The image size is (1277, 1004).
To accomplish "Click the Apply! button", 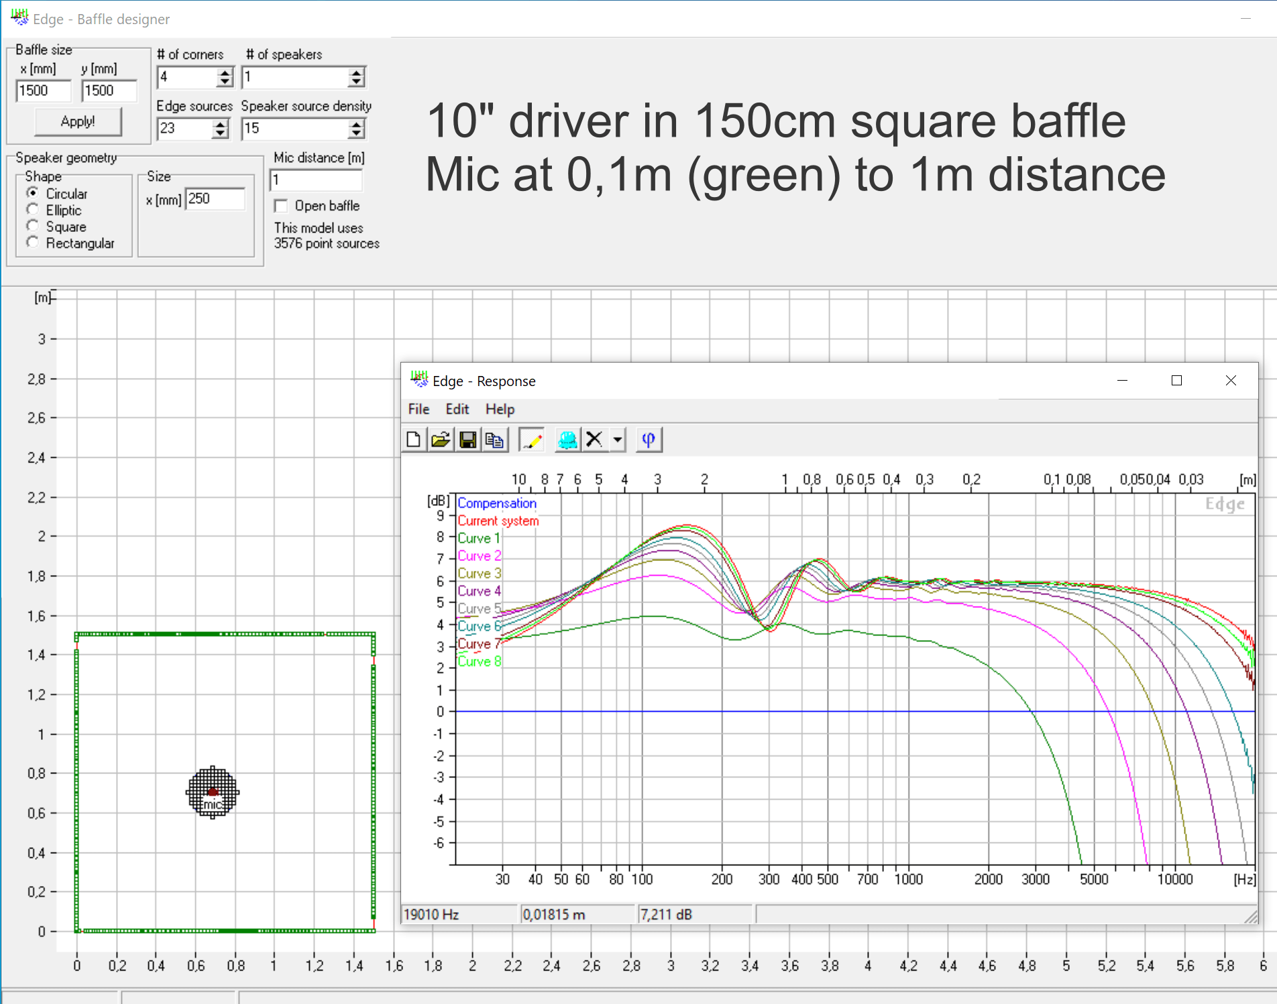I will click(78, 121).
